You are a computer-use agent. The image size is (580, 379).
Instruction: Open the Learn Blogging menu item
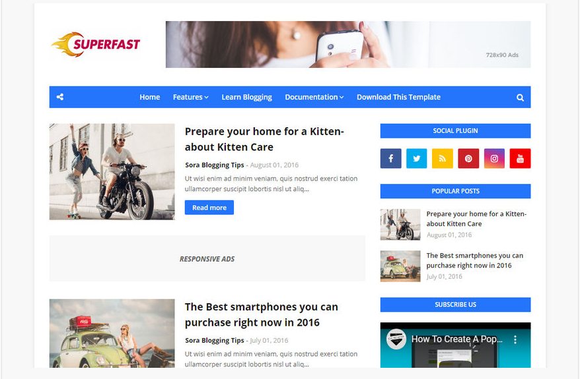246,97
